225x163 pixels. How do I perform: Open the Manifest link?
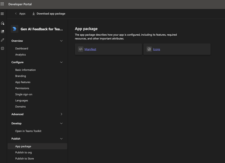tap(90, 49)
